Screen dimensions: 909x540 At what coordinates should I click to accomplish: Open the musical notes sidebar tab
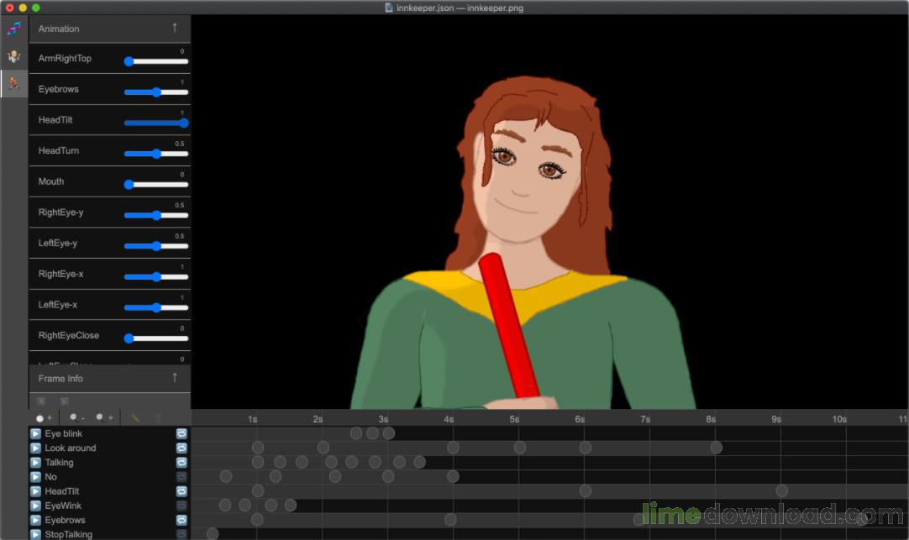click(13, 29)
